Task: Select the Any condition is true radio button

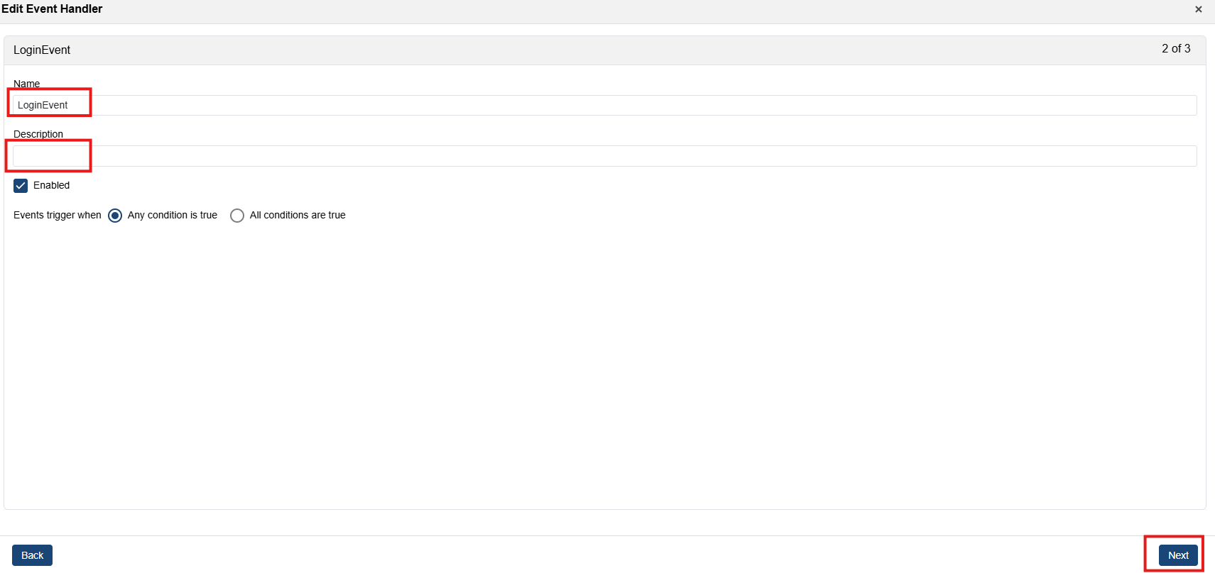Action: [115, 216]
